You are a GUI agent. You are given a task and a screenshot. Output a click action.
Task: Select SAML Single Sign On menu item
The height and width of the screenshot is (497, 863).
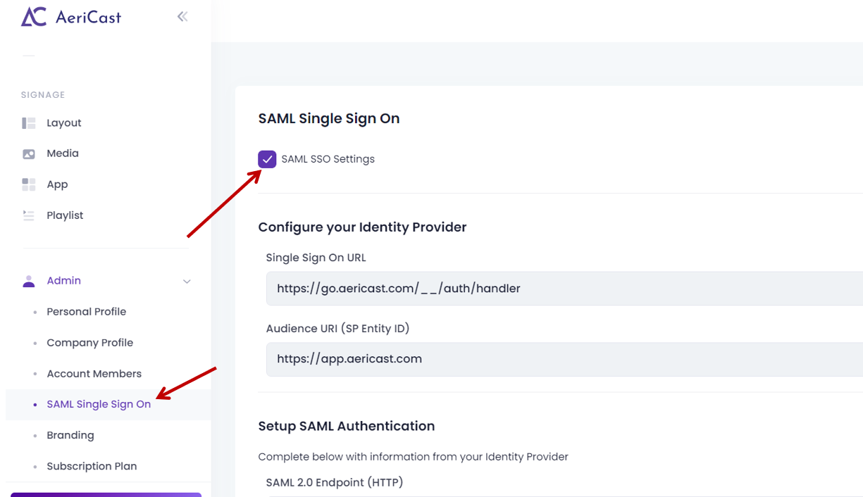coord(99,405)
